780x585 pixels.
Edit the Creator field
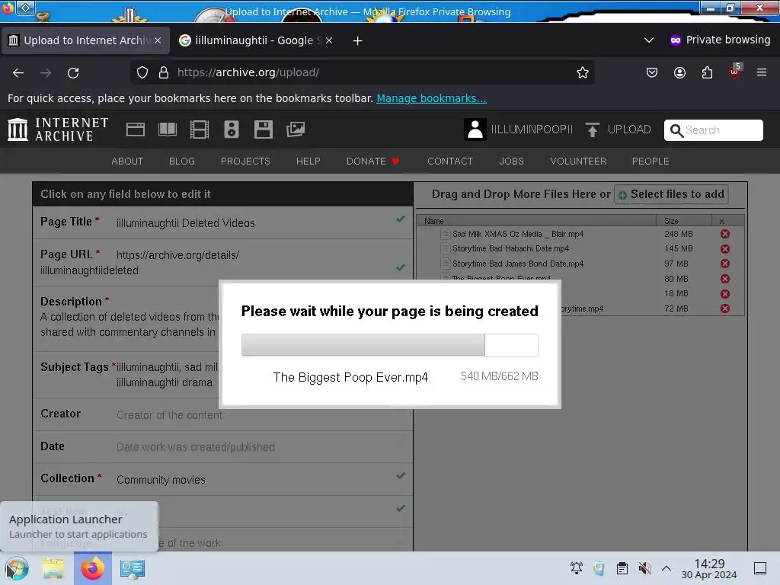click(223, 414)
